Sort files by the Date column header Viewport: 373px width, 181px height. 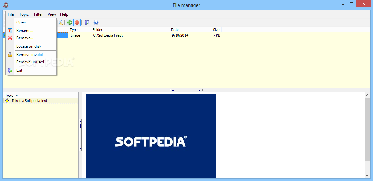[186, 30]
